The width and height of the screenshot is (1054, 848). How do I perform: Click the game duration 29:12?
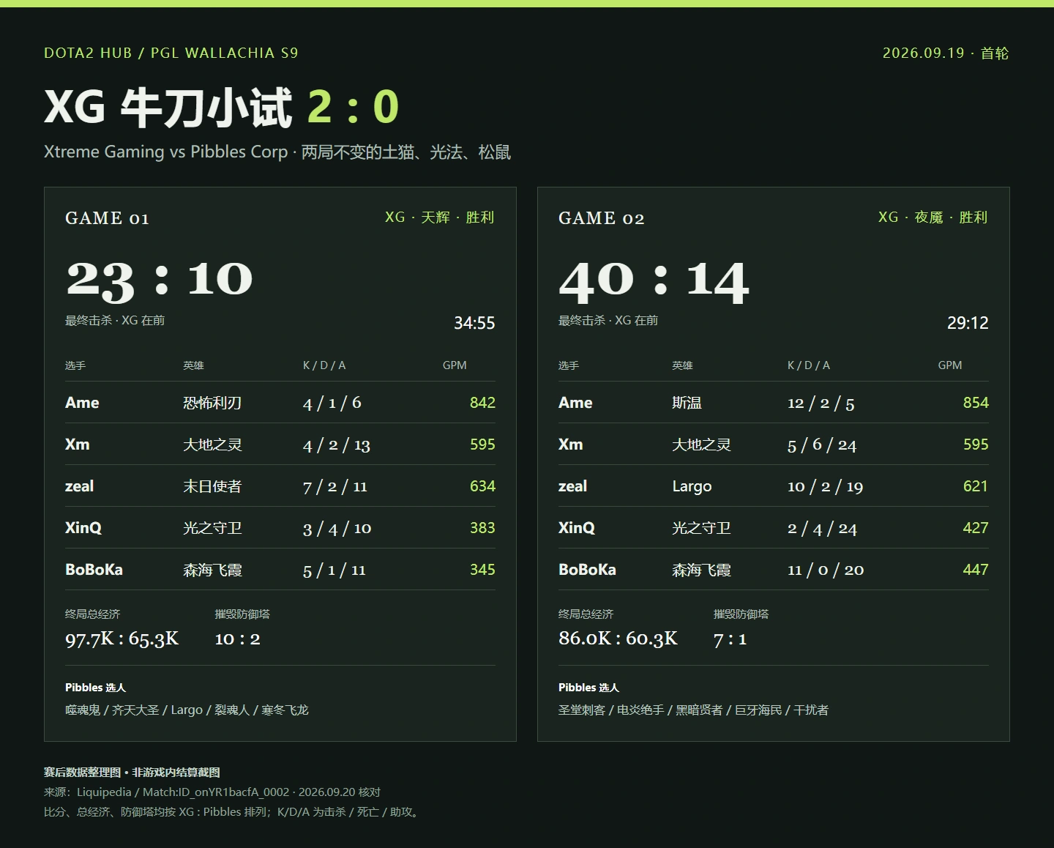pos(968,323)
